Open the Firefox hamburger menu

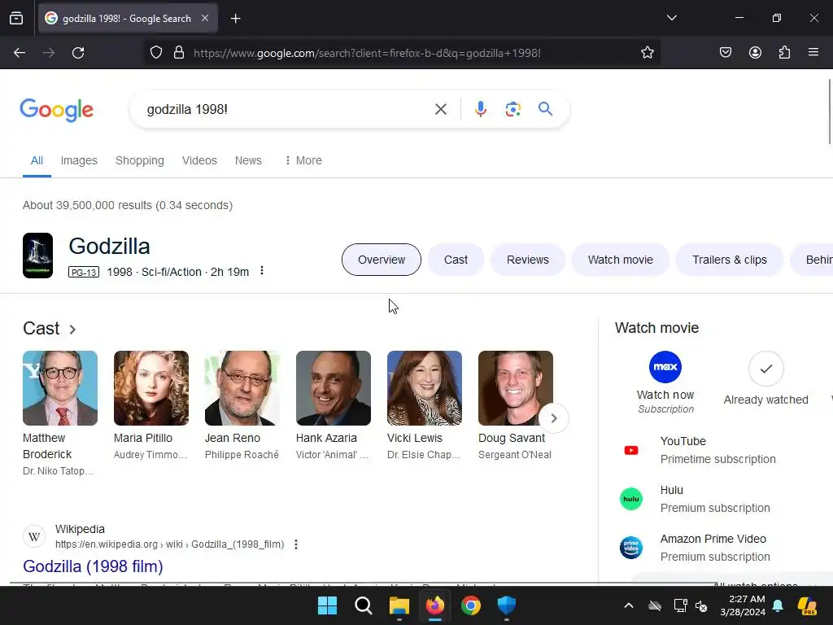click(813, 53)
